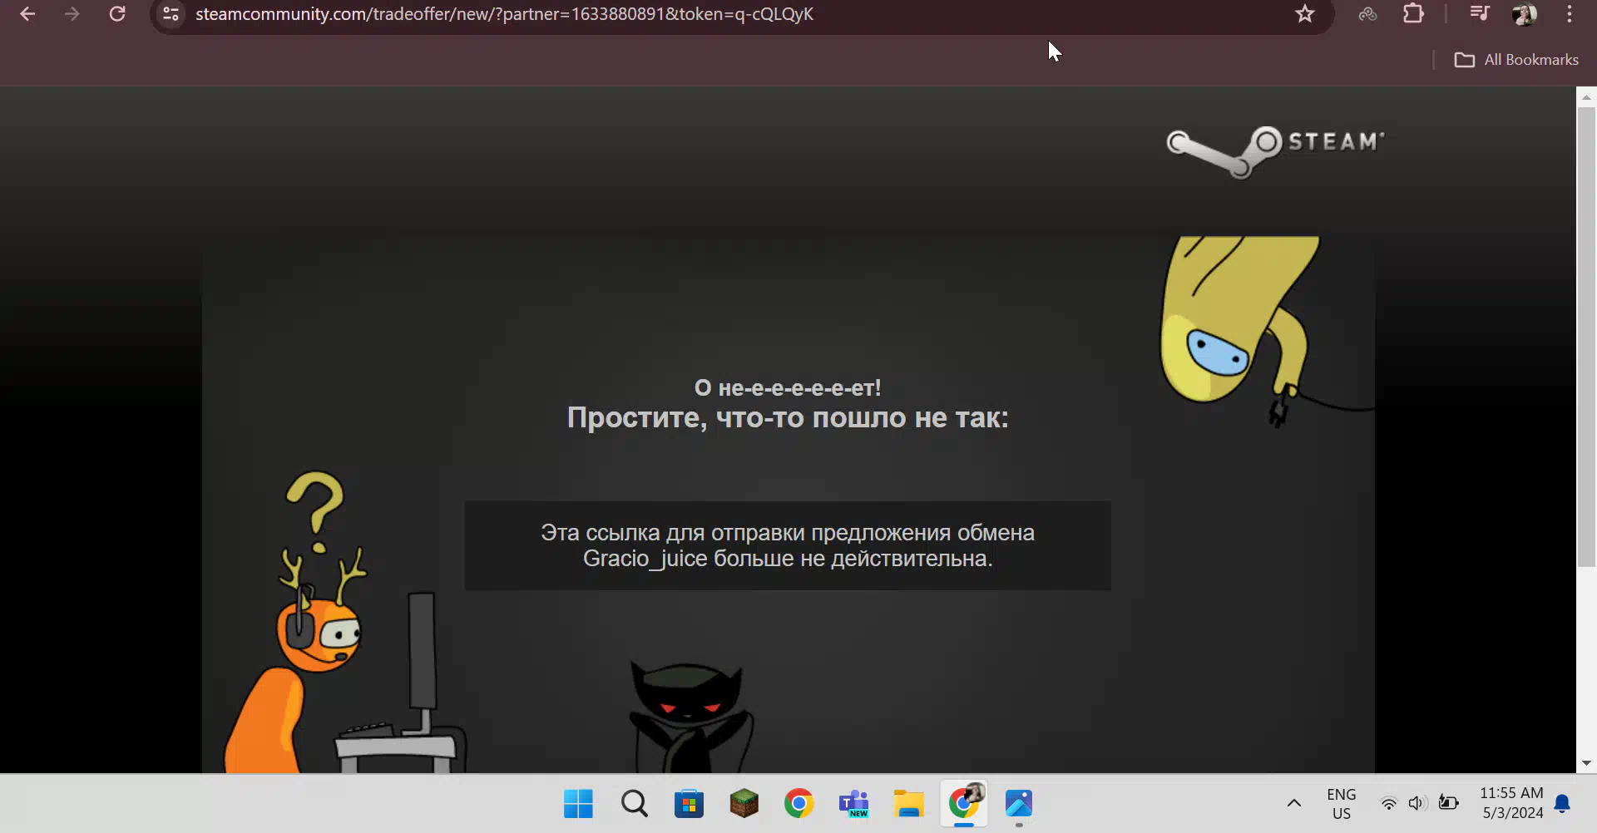Launch Minecraft from the taskbar
Screen dimensions: 1597x833
pos(744,804)
